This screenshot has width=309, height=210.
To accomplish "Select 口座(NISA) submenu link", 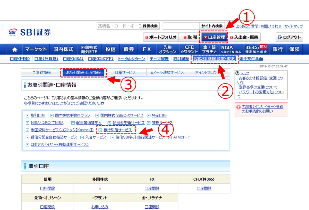I will (x=73, y=59).
